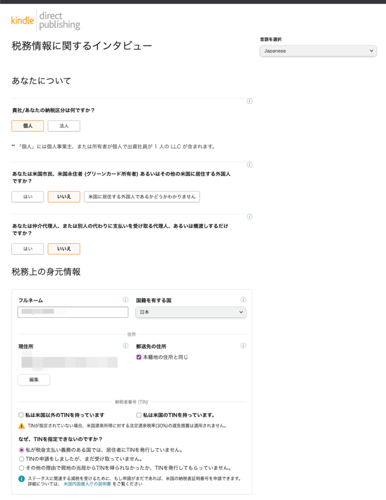Select 法人 tax classification button

[x=64, y=126]
